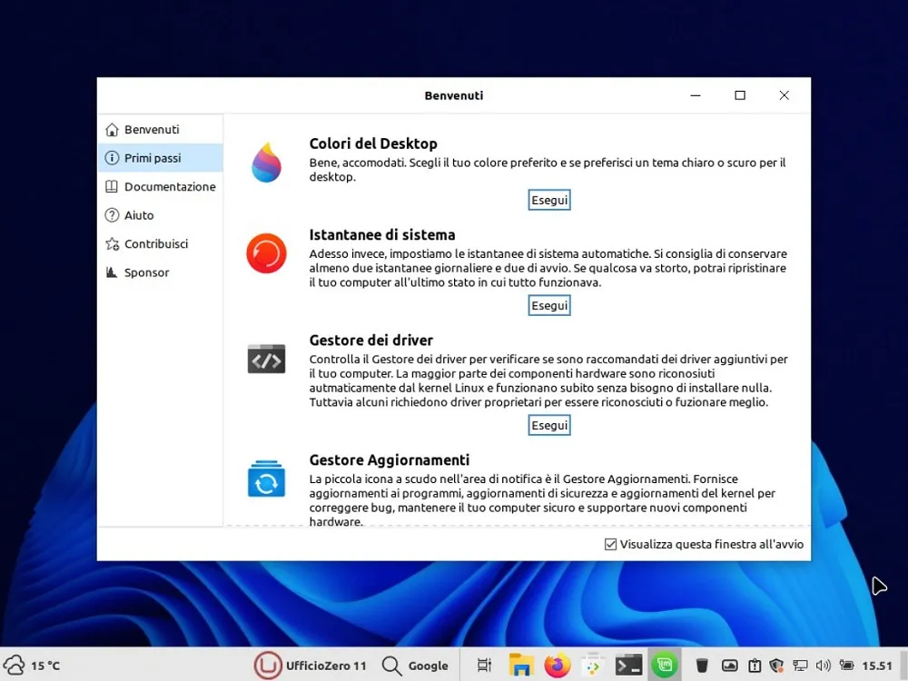This screenshot has width=908, height=681.
Task: Launch Esegui for Istantanee di sistema
Action: tap(549, 305)
